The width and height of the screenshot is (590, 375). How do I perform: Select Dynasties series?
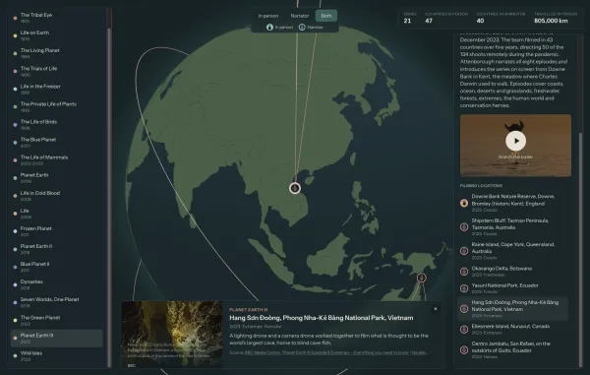(x=56, y=284)
